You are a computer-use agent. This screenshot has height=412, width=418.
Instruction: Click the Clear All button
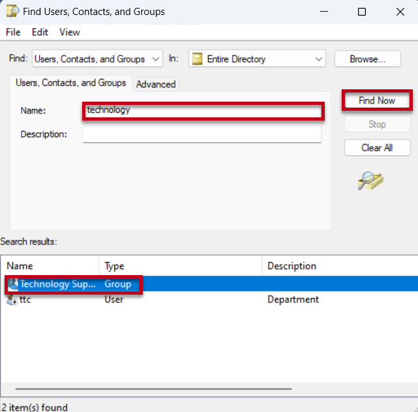[377, 148]
